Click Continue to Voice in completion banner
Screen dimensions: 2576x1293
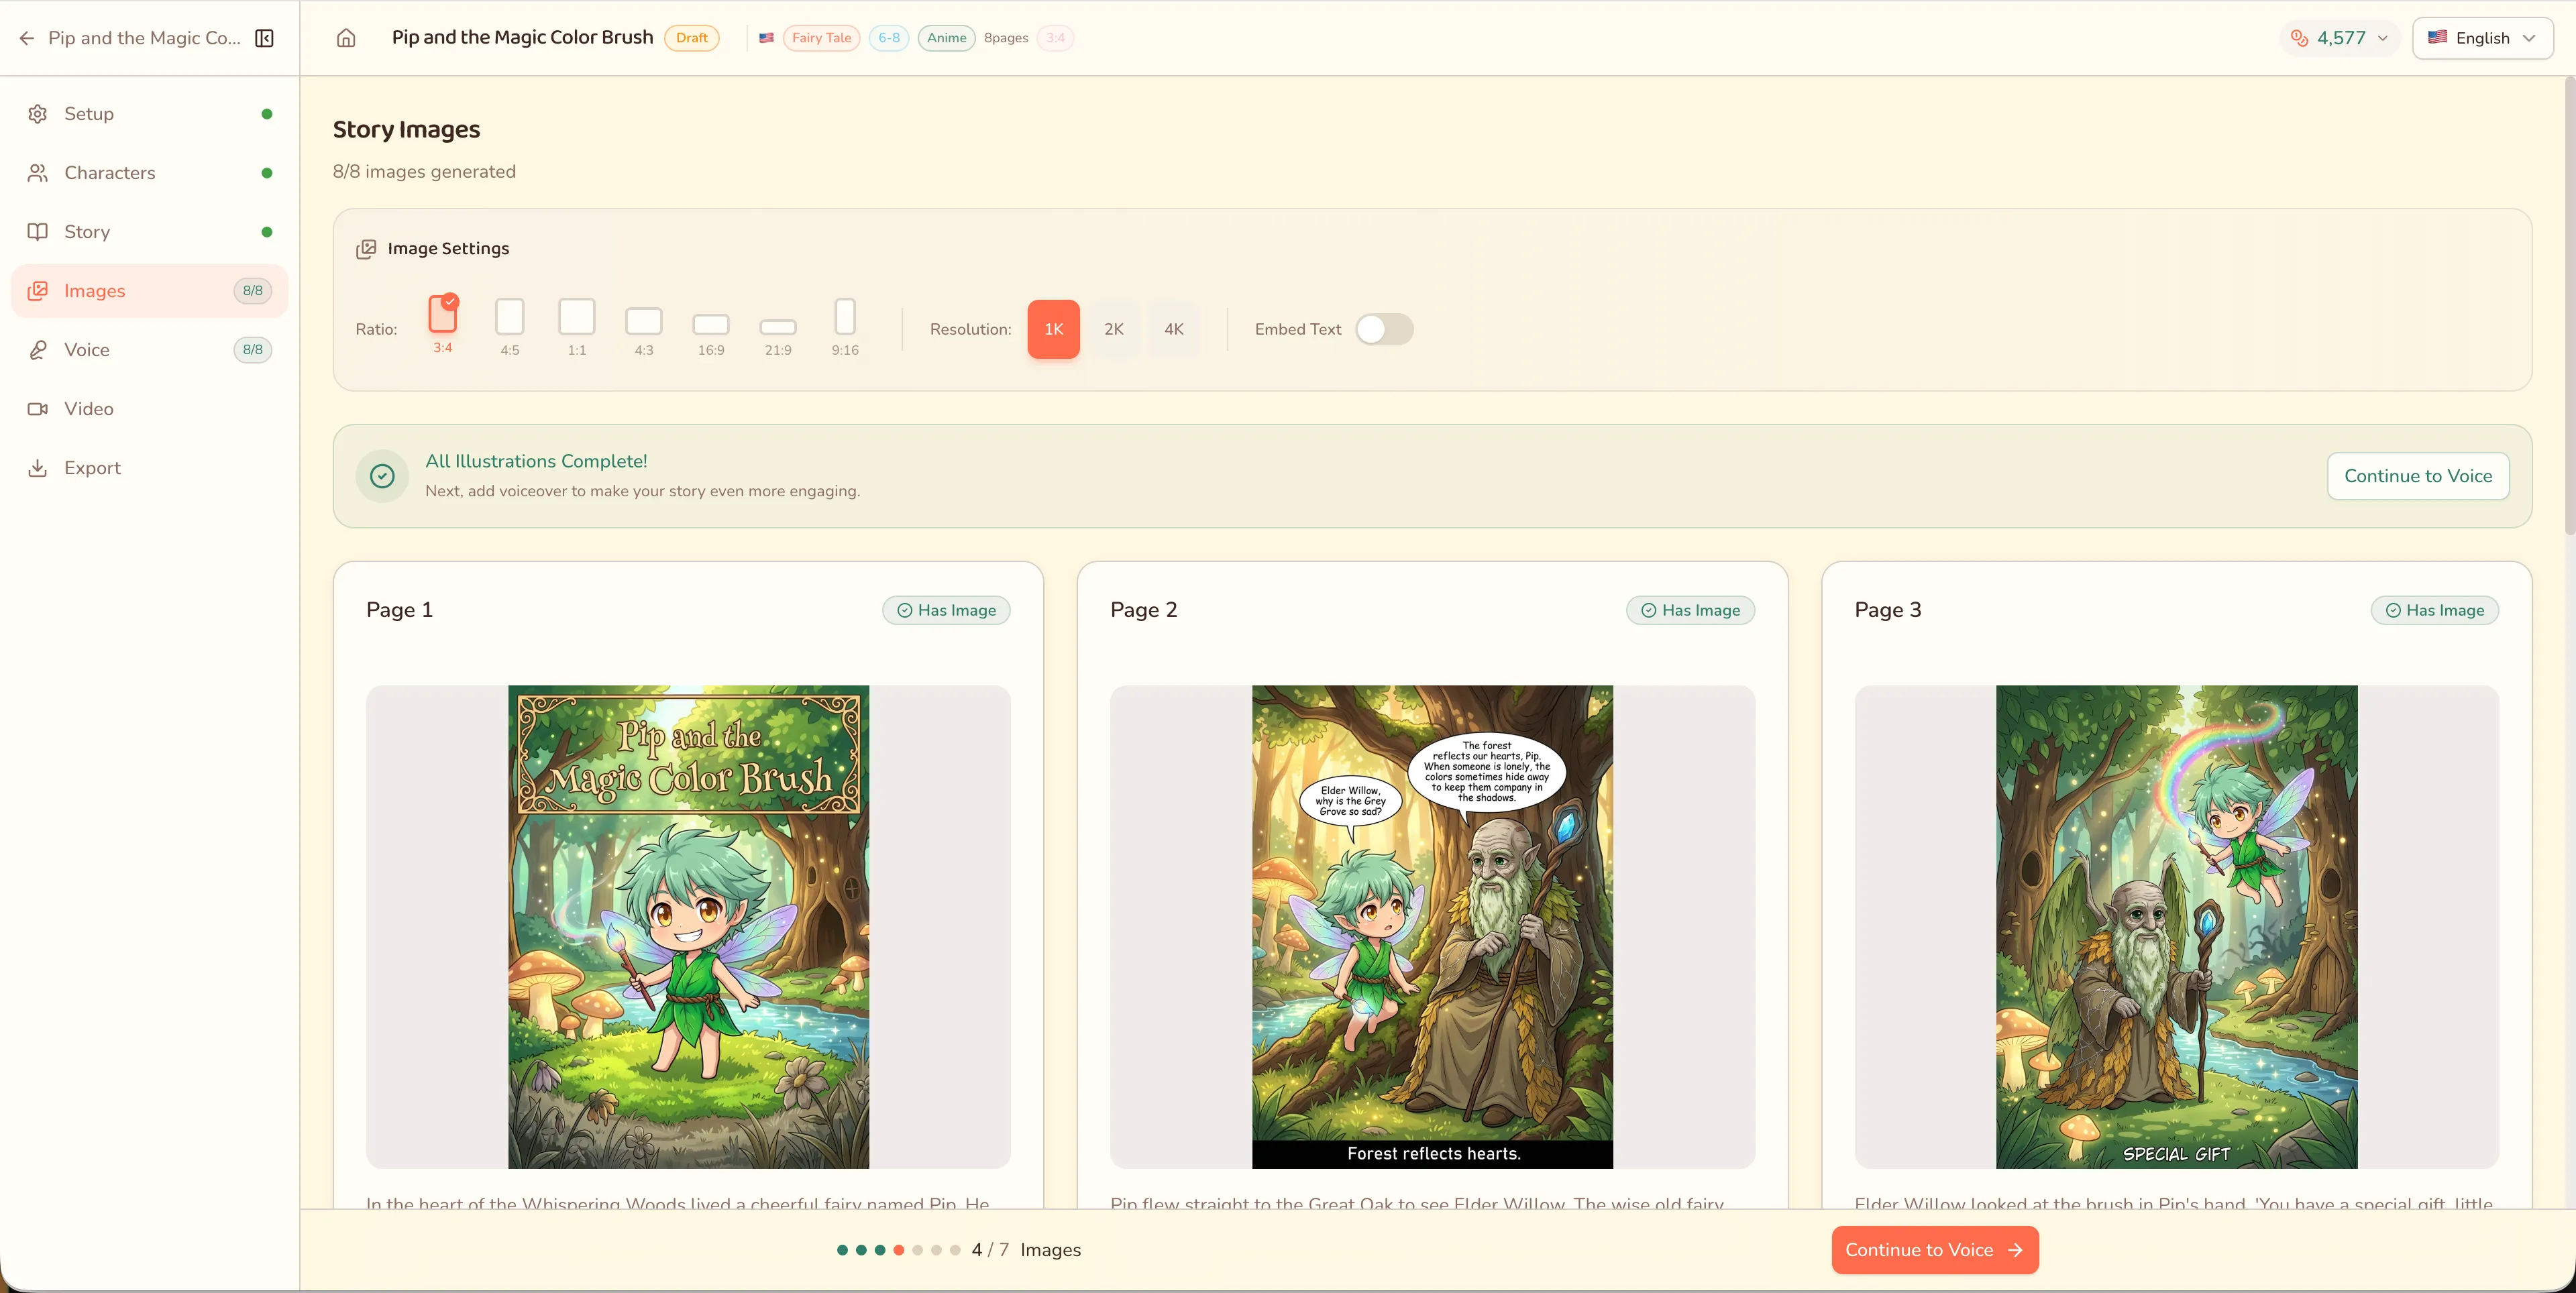pyautogui.click(x=2417, y=476)
